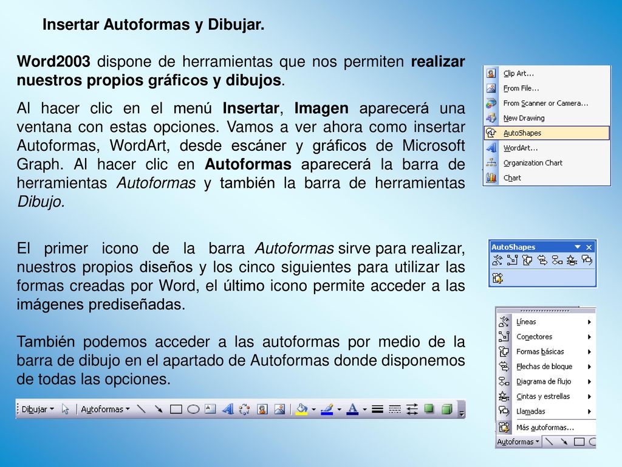
Task: Pick Rectangle tool beside the lower-right Autoformas button
Action: click(579, 441)
